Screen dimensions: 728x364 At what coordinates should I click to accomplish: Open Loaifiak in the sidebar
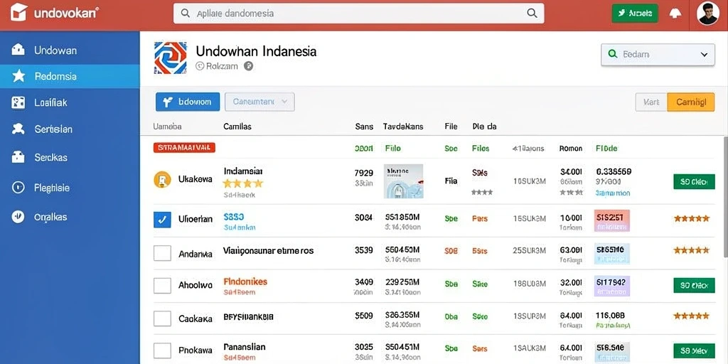pyautogui.click(x=70, y=102)
